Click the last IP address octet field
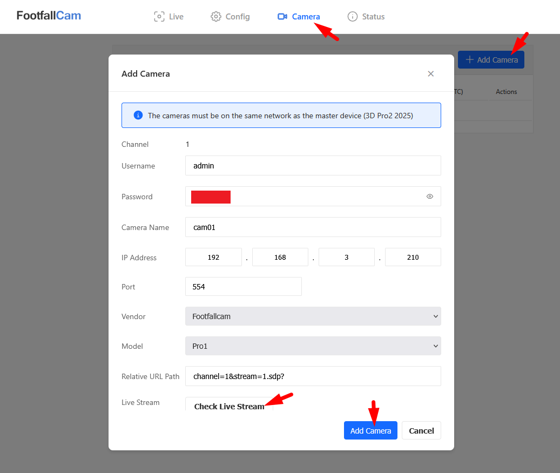 [413, 258]
